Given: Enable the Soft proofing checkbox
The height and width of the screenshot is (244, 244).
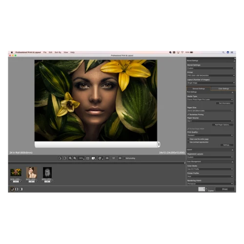Looking at the screenshot, I should 124,158.
